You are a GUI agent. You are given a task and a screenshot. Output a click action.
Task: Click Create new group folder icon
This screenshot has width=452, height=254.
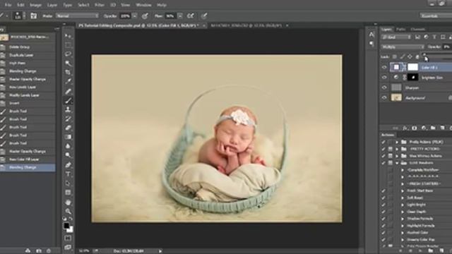[433, 128]
